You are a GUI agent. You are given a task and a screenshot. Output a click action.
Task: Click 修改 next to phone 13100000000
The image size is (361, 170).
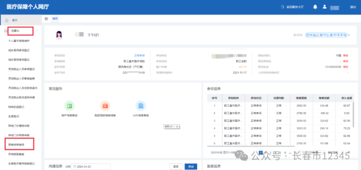346,67
